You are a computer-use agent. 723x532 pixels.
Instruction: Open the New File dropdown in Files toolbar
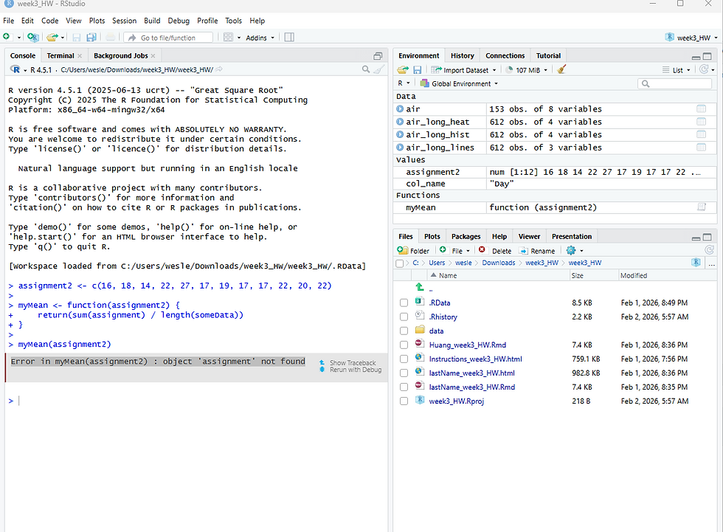[454, 250]
